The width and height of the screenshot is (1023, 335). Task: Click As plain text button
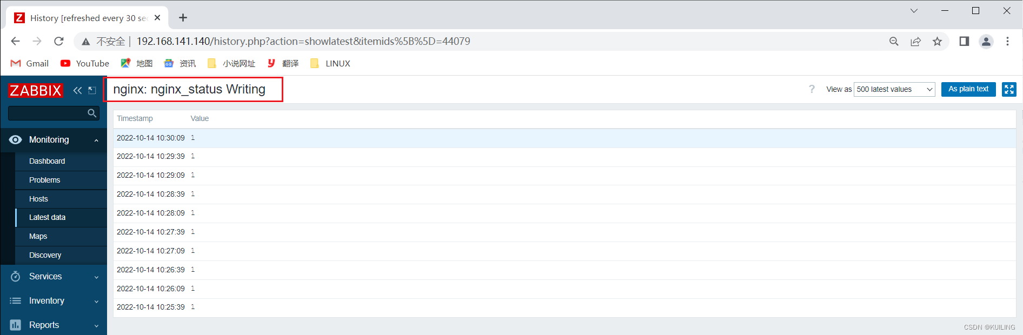click(968, 89)
